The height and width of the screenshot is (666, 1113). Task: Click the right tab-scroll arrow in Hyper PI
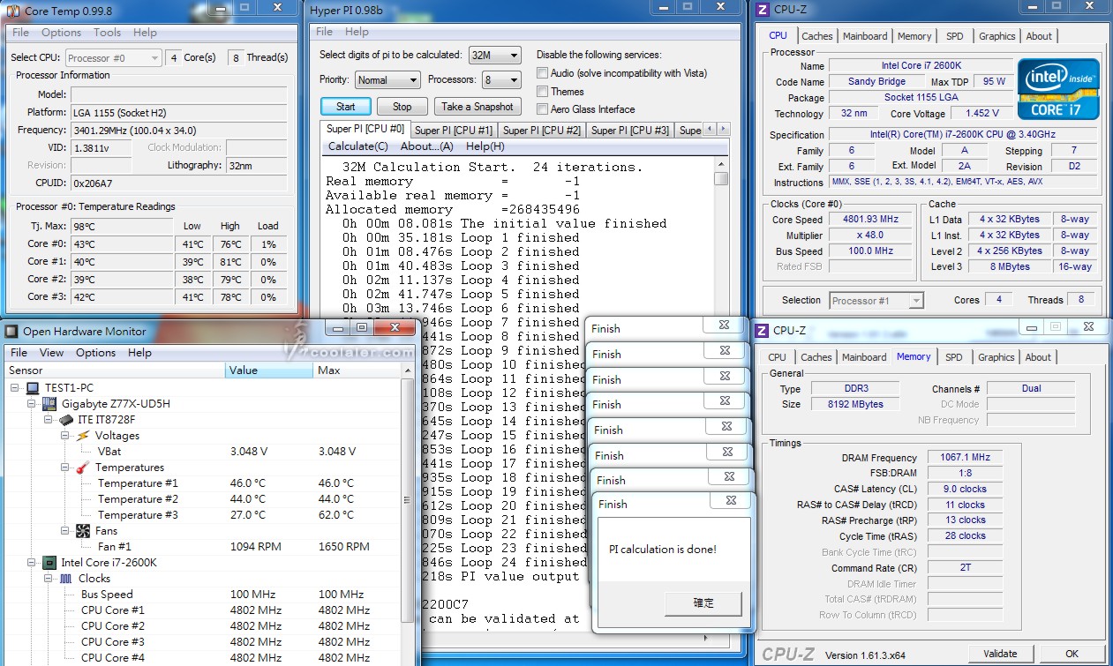tap(723, 130)
